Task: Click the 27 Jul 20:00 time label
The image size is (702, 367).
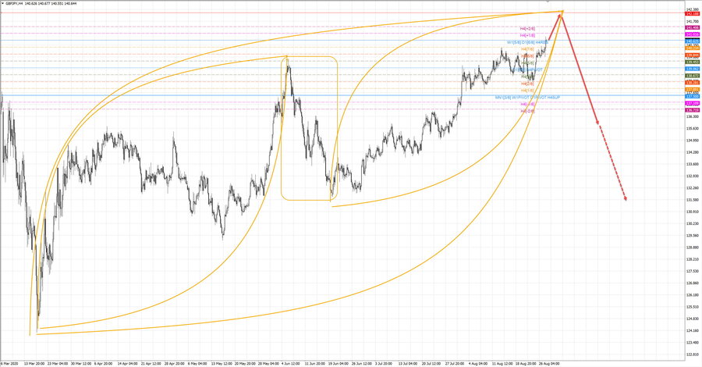Action: [x=456, y=363]
